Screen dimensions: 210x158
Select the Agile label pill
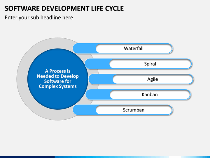(x=153, y=79)
